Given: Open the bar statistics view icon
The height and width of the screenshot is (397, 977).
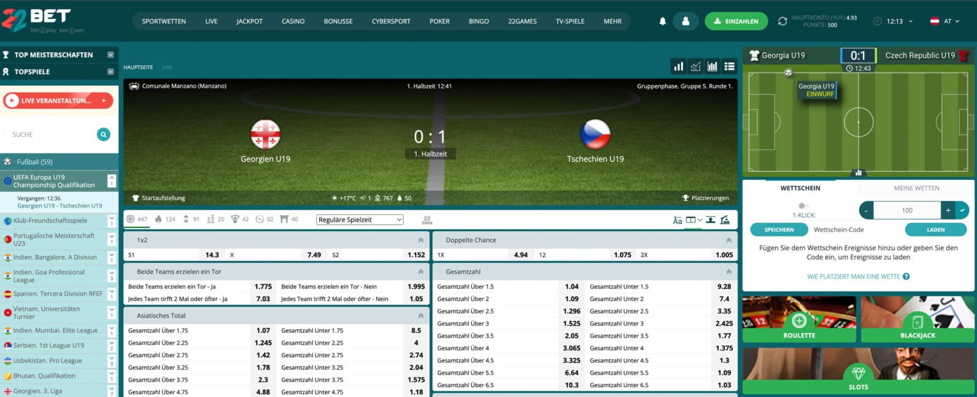Looking at the screenshot, I should coord(678,66).
